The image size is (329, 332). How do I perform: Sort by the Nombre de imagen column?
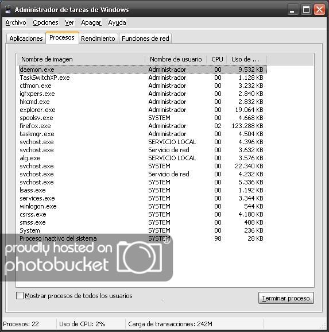80,59
